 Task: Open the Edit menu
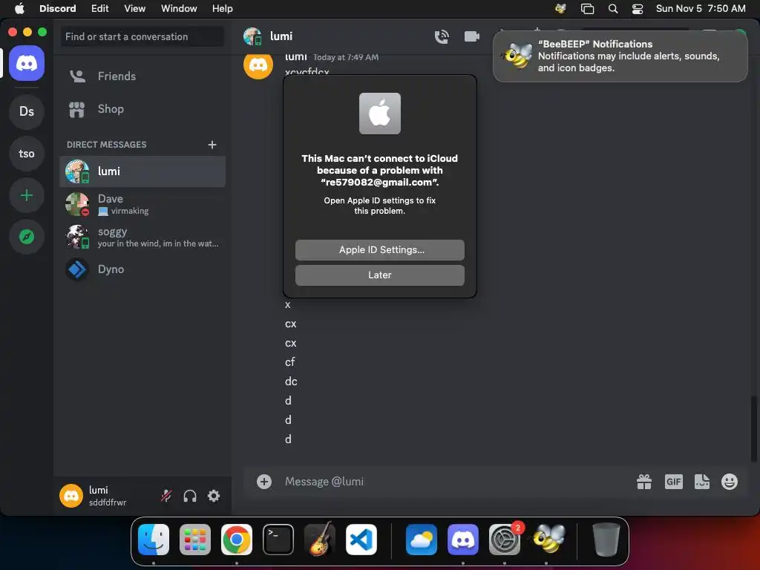100,9
